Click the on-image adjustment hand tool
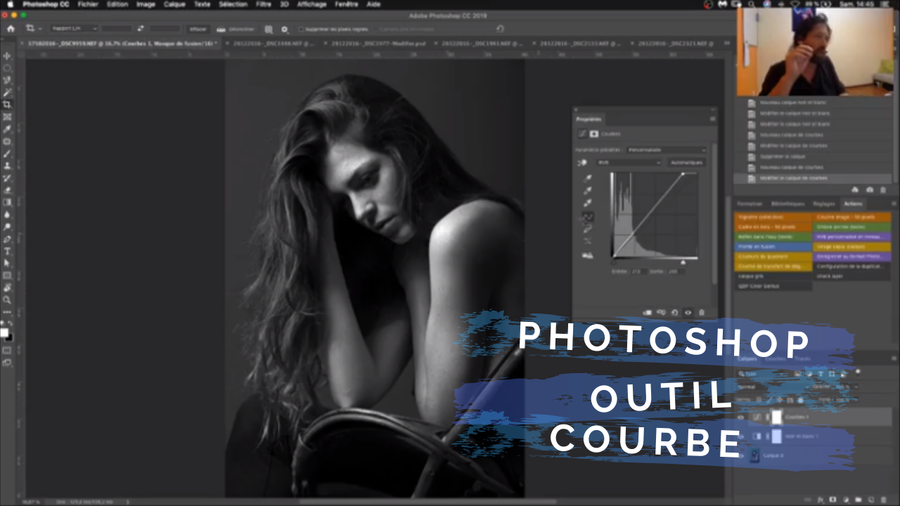Image resolution: width=900 pixels, height=506 pixels. click(582, 162)
